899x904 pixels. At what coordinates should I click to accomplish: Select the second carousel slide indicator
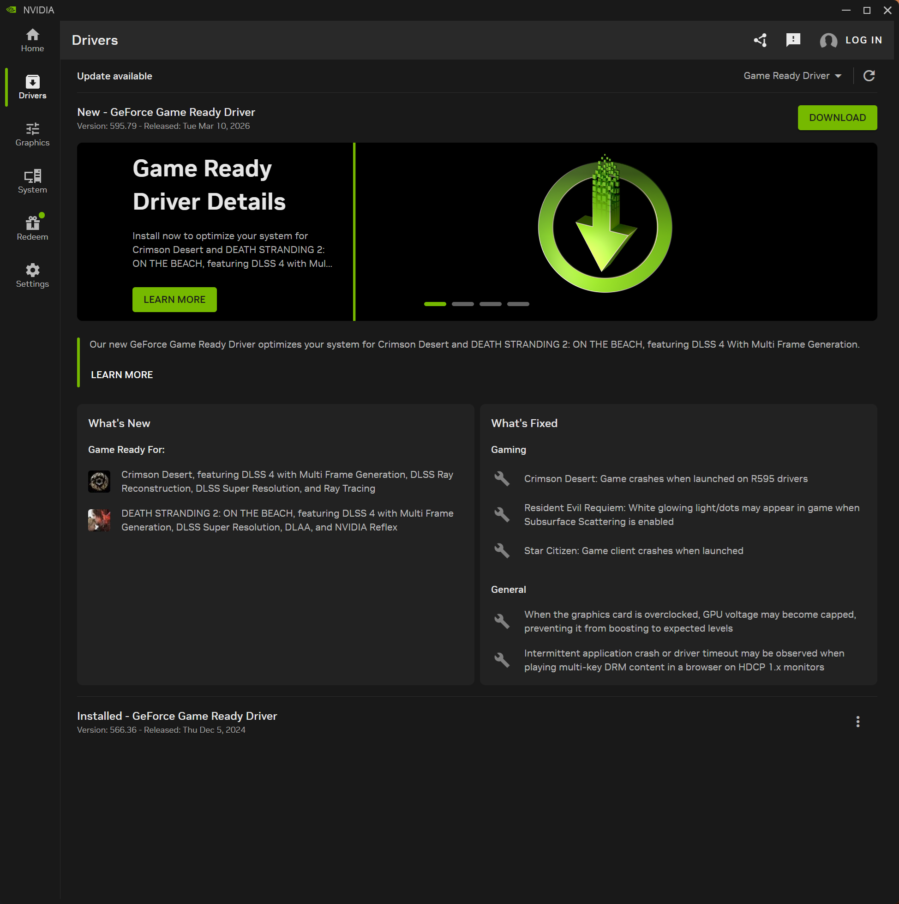(462, 304)
